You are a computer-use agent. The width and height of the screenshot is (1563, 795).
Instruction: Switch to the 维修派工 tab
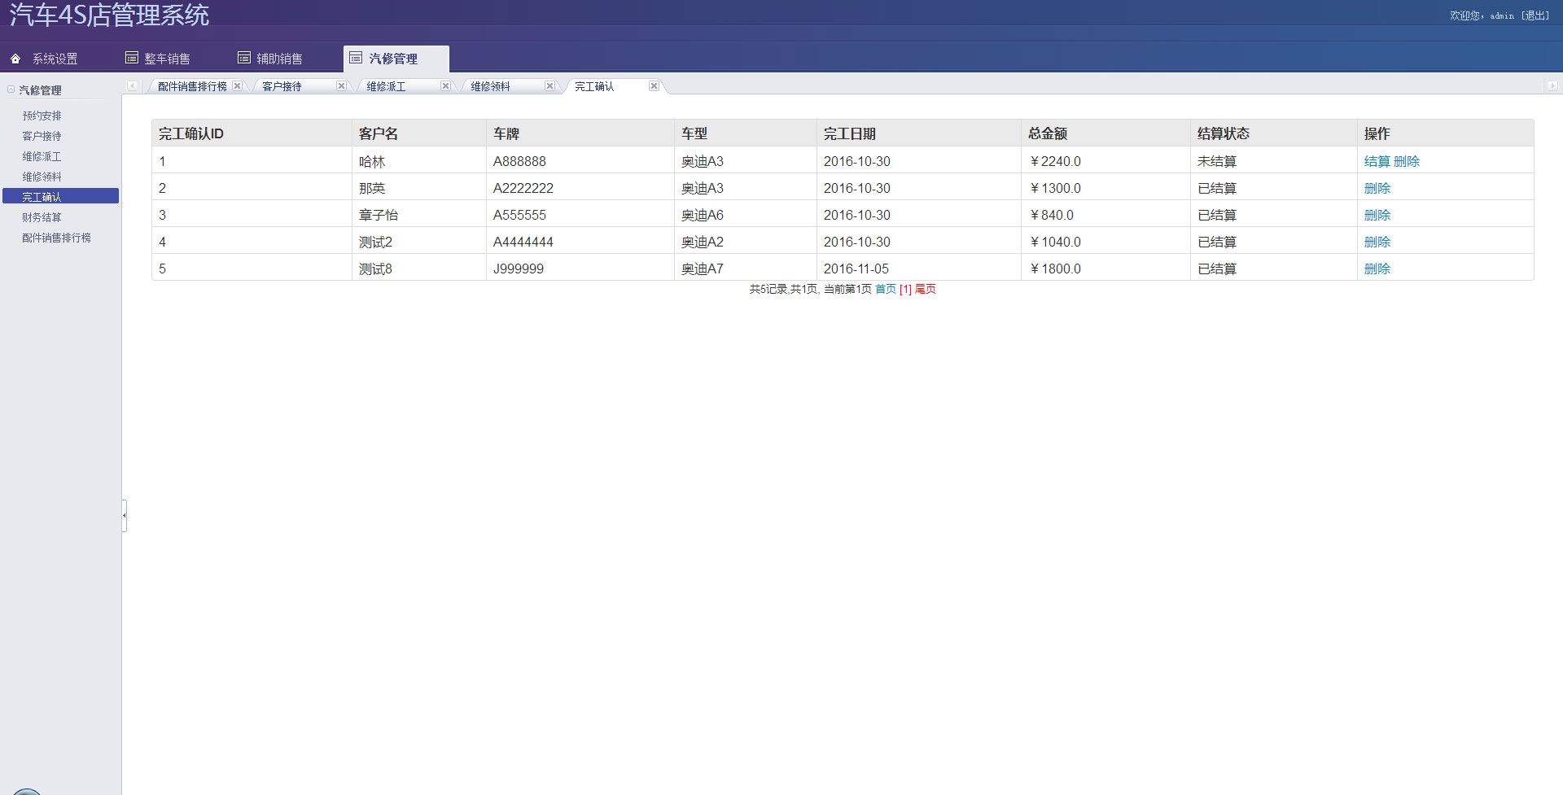pos(386,86)
